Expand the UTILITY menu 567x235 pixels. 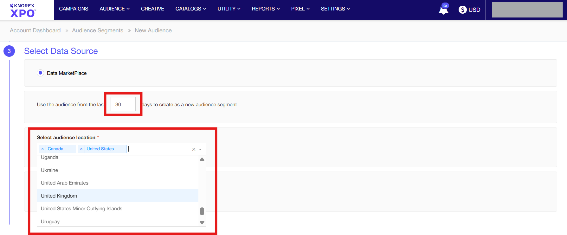click(229, 9)
